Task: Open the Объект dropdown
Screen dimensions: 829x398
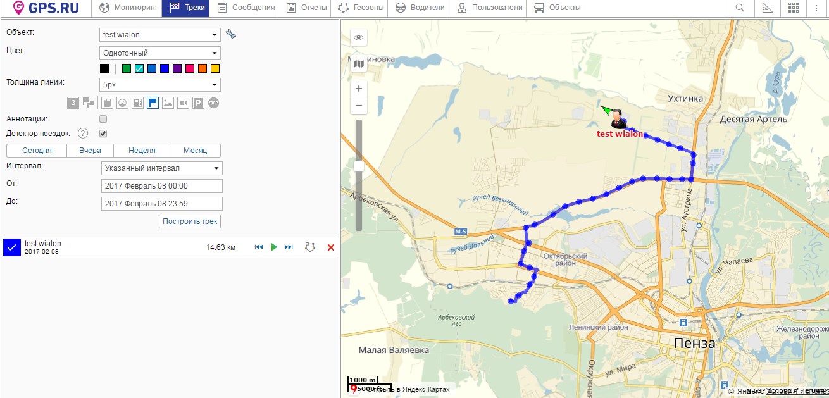Action: point(160,35)
